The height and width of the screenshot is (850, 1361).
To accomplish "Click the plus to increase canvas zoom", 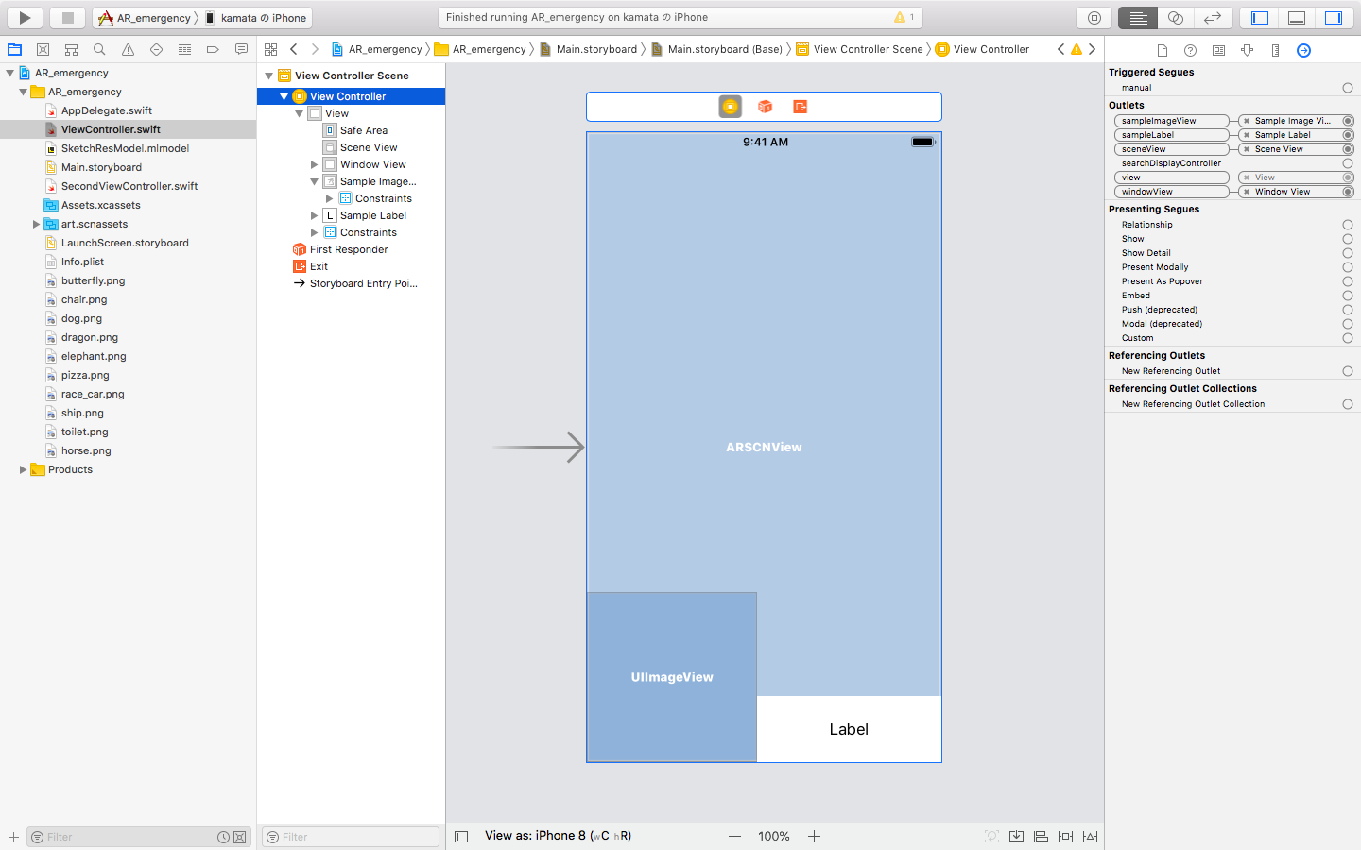I will (814, 836).
